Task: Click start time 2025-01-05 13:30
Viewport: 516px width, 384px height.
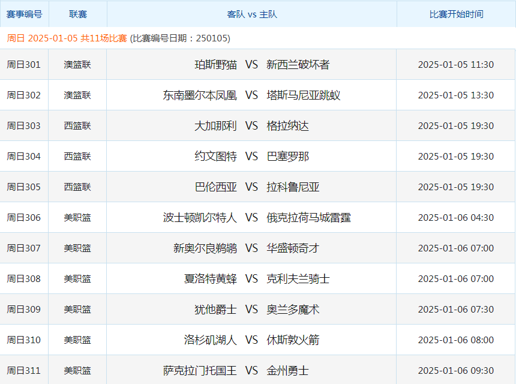Action: (456, 95)
